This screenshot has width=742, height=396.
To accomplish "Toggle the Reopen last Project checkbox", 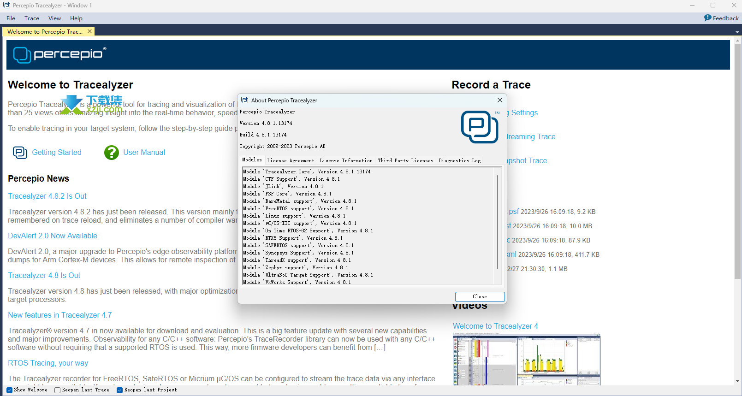I will (119, 390).
